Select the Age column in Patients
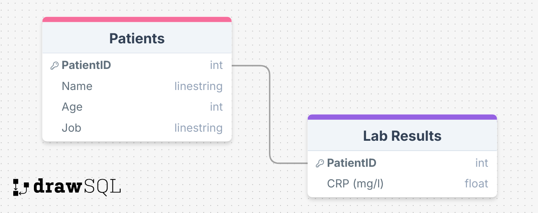 72,107
